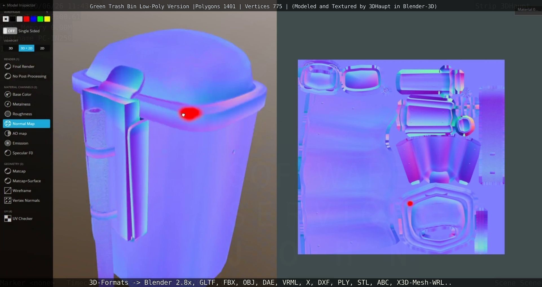Choose the black wireframe color
The height and width of the screenshot is (287, 542).
tap(13, 19)
